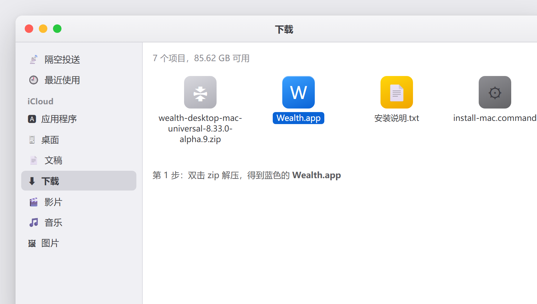Select the blue Wealth.app icon
Screen dimensions: 537x304
pyautogui.click(x=299, y=92)
